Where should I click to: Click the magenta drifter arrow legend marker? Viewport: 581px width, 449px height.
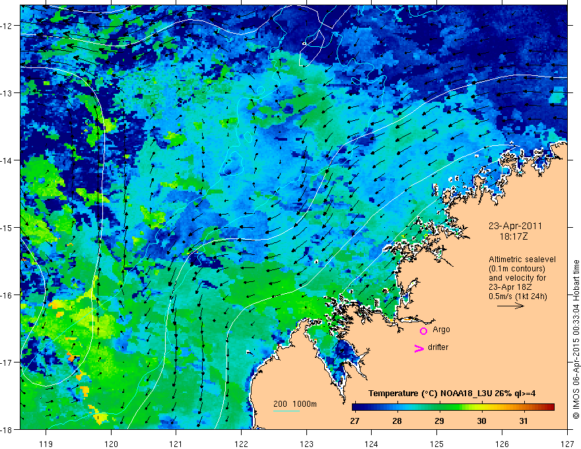coord(419,348)
